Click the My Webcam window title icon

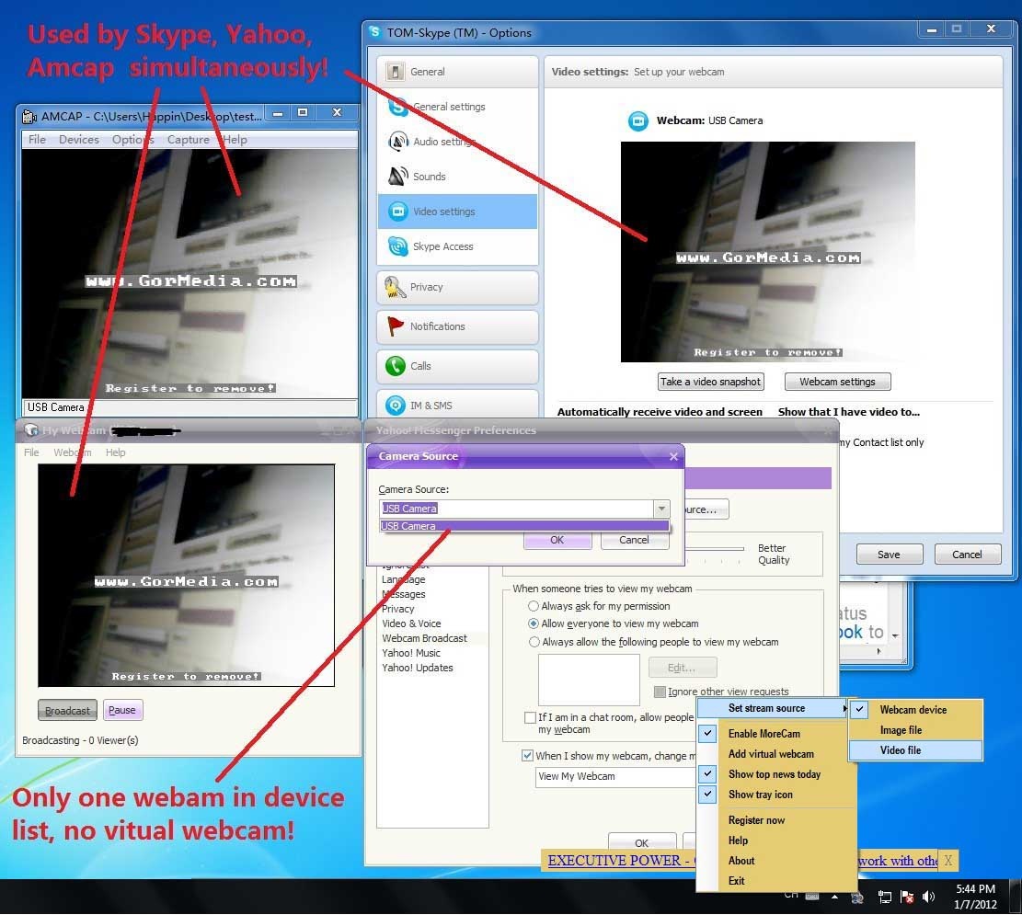[31, 430]
